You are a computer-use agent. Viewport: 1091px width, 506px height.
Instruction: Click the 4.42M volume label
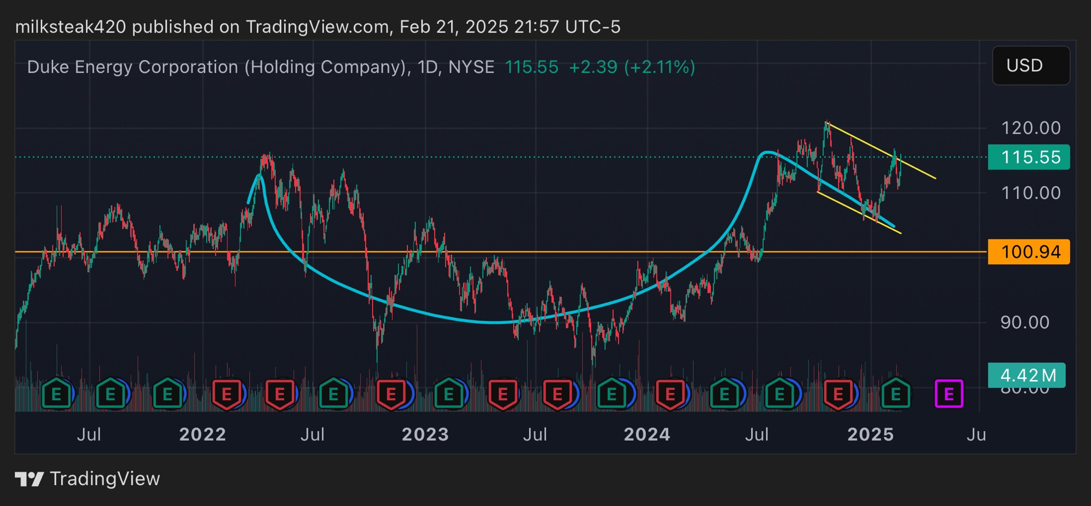point(1027,375)
